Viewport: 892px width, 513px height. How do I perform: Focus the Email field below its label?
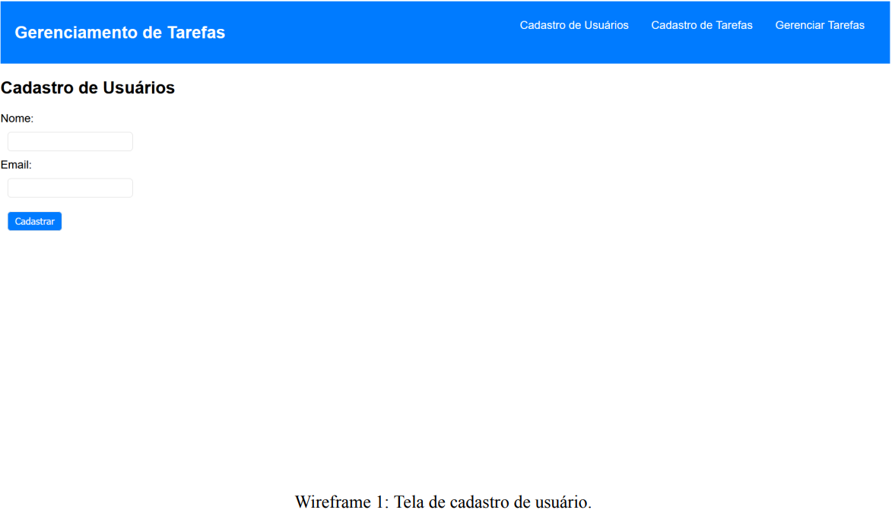coord(69,187)
